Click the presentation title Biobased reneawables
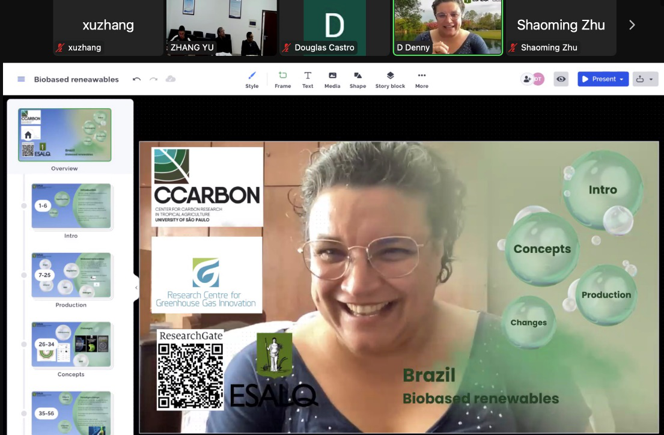 (x=76, y=79)
